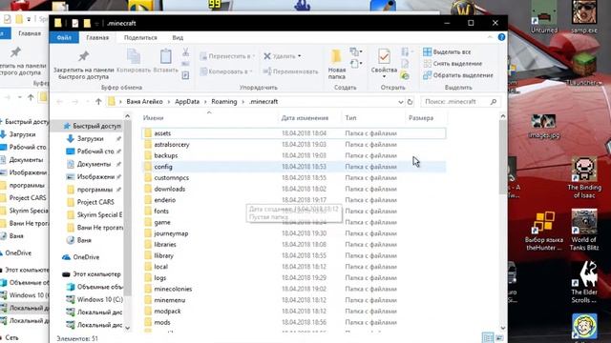611x343 pixels.
Task: Select Roaming in the address path
Action: point(224,102)
